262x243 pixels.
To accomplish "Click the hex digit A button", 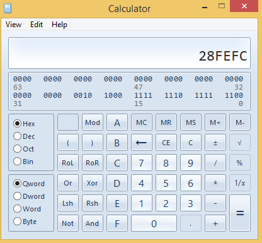I will pos(117,122).
